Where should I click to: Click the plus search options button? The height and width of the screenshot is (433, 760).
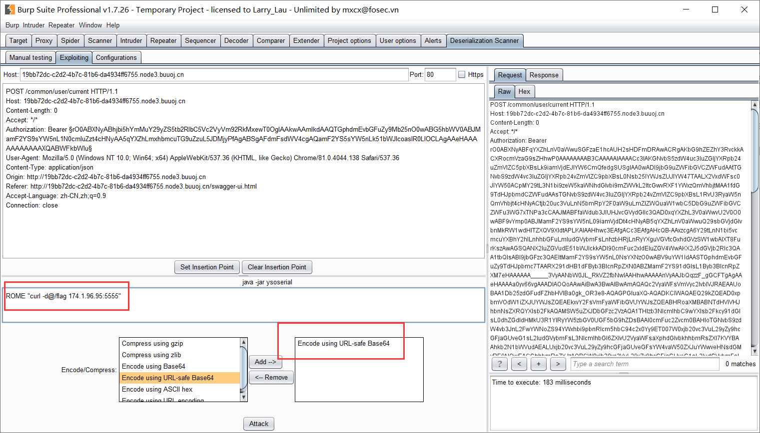point(539,364)
